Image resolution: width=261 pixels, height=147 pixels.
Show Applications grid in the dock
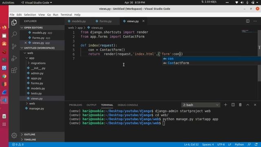[4, 124]
